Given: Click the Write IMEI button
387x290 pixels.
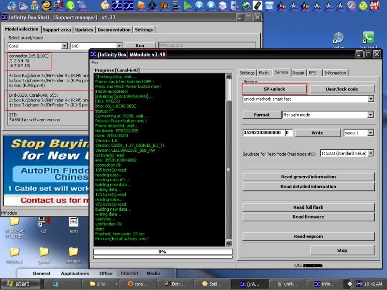Looking at the screenshot, I should click(317, 133).
